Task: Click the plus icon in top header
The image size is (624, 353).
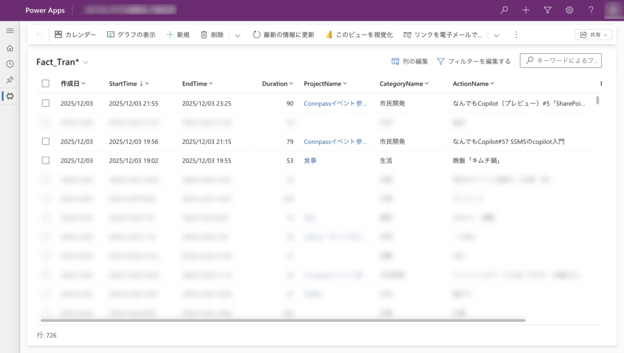Action: tap(526, 10)
